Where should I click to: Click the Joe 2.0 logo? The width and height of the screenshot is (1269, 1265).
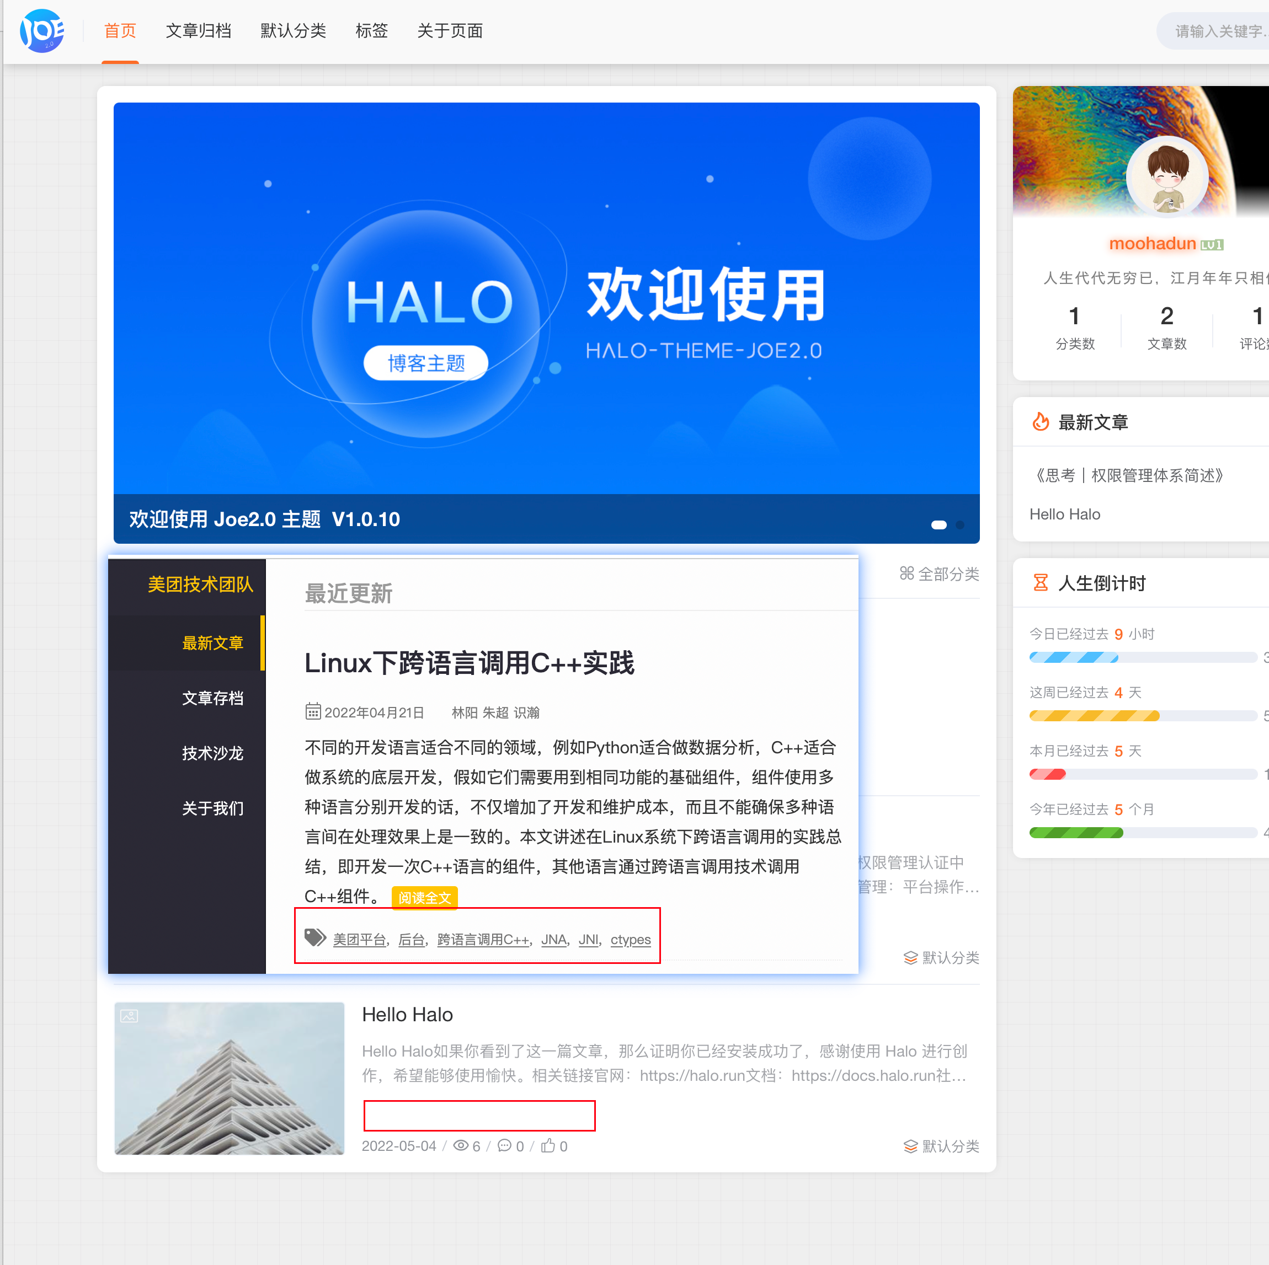click(x=42, y=31)
